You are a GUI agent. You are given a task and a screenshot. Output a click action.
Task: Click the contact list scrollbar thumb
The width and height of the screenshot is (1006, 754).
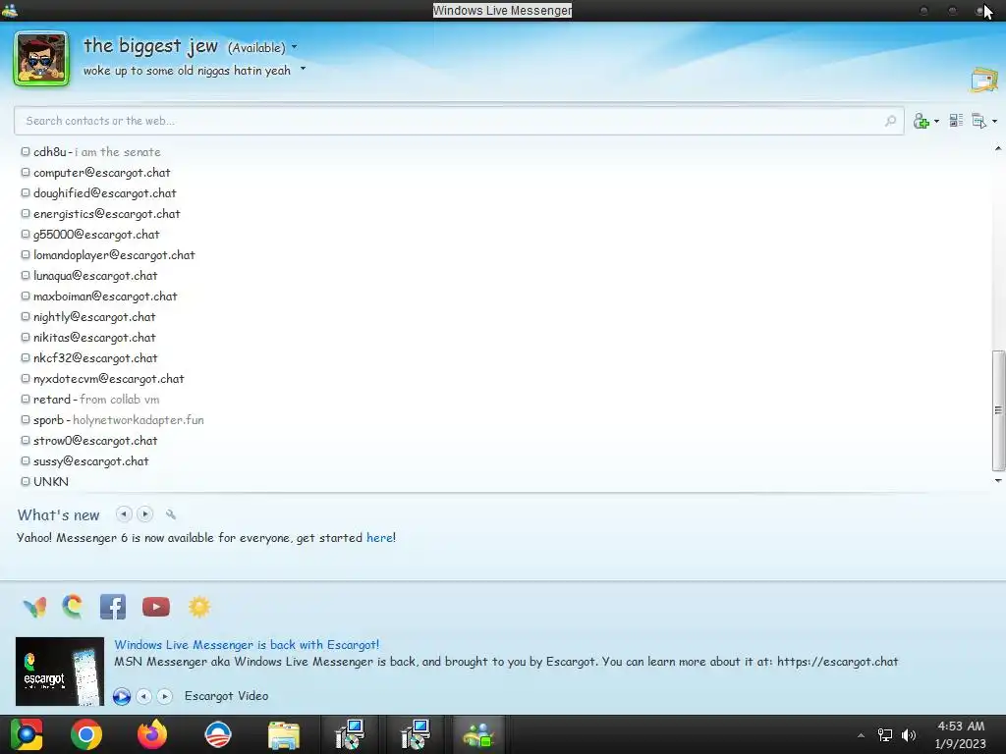pos(998,410)
